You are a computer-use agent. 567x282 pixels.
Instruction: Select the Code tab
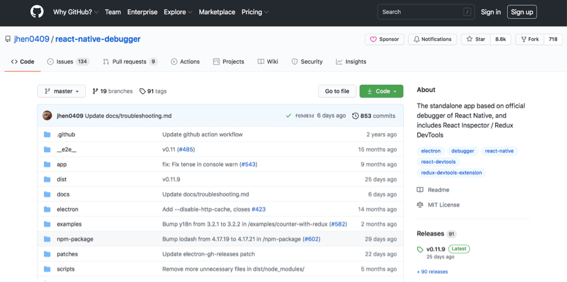(x=23, y=62)
